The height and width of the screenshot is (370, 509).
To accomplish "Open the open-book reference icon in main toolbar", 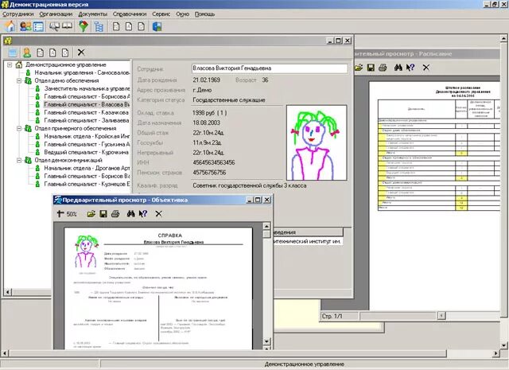I will point(67,26).
